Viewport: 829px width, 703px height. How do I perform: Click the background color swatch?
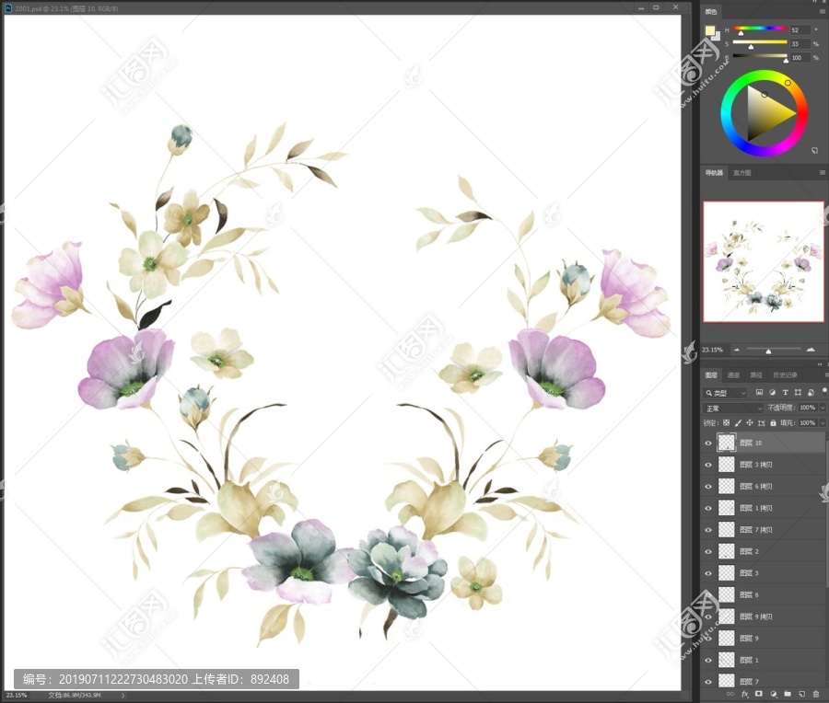(716, 36)
